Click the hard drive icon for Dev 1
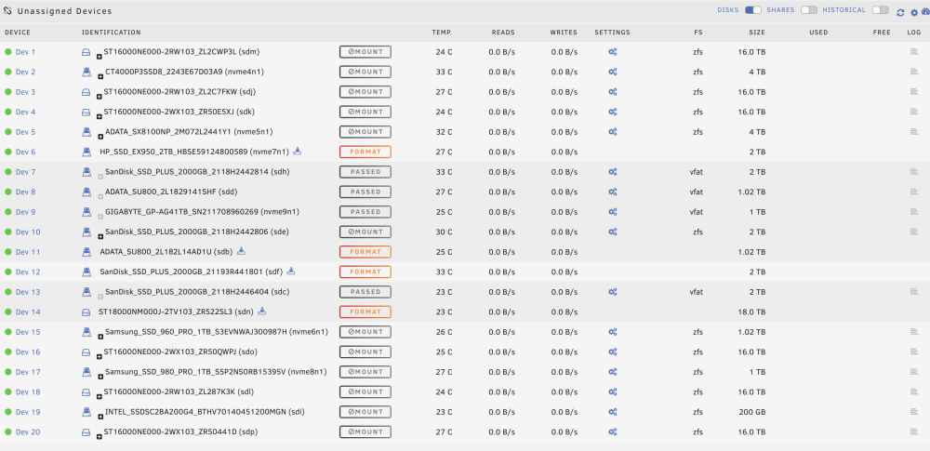 (86, 52)
